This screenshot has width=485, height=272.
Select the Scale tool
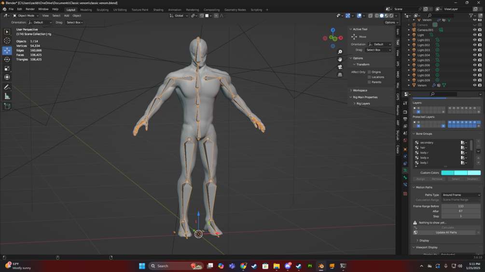pos(7,68)
